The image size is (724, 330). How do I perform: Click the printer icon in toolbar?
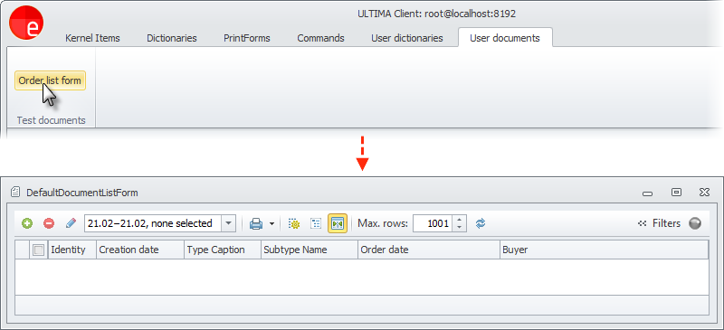[256, 224]
